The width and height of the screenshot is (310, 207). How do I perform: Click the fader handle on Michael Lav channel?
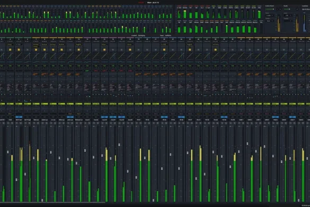pyautogui.click(x=76, y=163)
